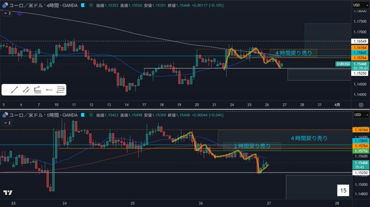Toggle market status dot on 4-hour chart
The image size is (370, 207).
point(91,5)
